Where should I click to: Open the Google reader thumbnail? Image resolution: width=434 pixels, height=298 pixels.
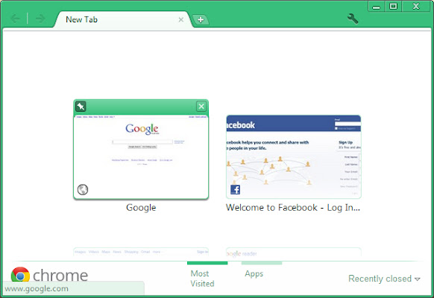[294, 252]
